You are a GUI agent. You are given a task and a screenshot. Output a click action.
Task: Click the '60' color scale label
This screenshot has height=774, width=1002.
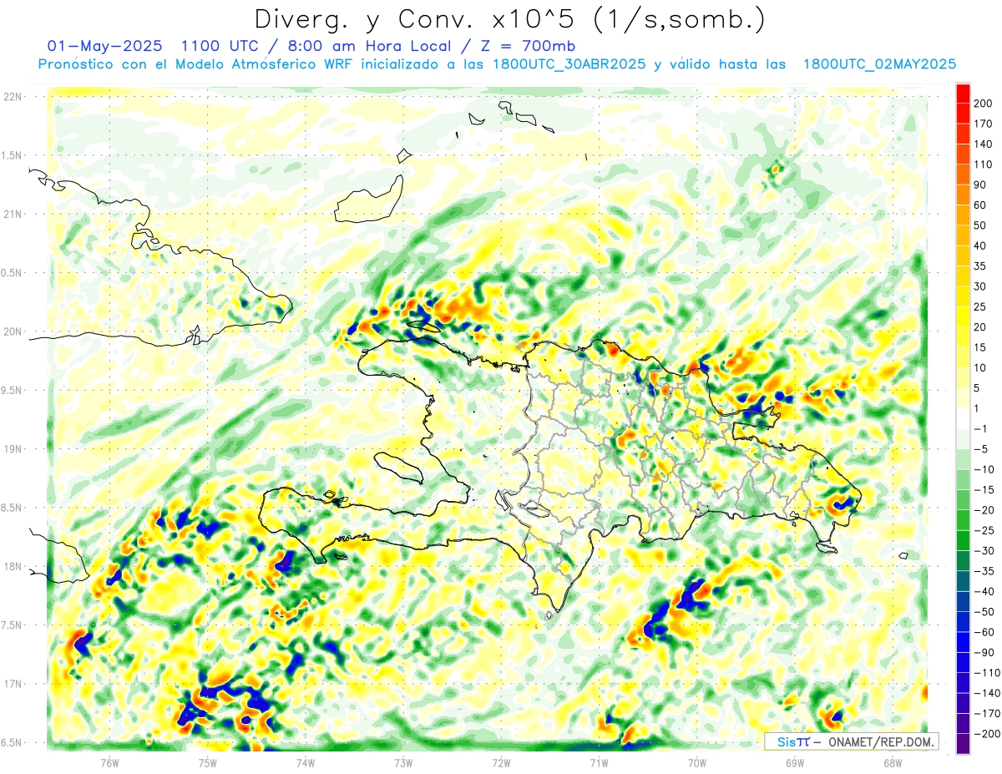[x=982, y=205]
